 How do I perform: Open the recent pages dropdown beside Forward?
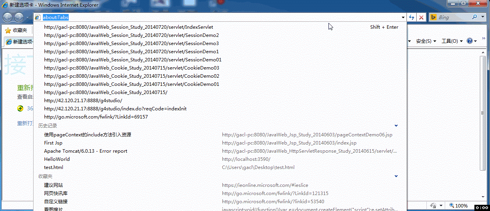click(27, 17)
